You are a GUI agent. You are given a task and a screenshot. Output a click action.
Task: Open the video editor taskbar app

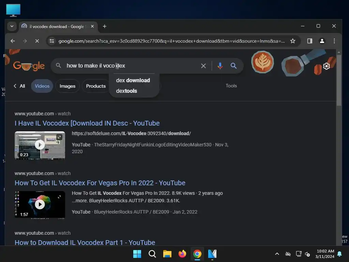pos(212,254)
